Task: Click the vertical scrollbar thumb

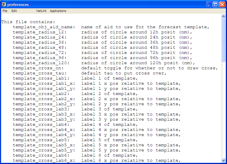Action: click(x=224, y=40)
